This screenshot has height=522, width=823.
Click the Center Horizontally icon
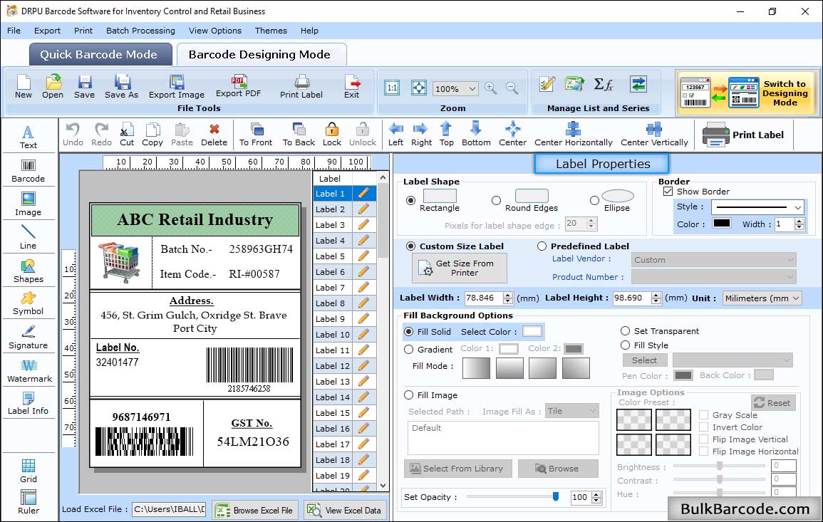pyautogui.click(x=573, y=135)
